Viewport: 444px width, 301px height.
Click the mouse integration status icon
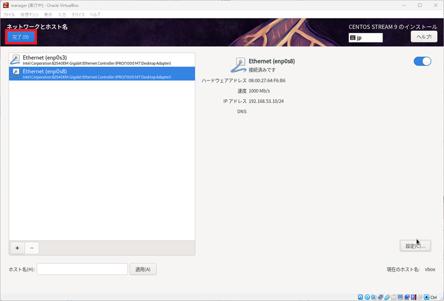pos(420,297)
